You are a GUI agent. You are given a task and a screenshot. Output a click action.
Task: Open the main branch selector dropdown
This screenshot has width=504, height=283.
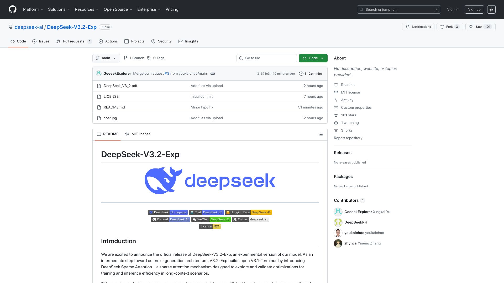[106, 58]
